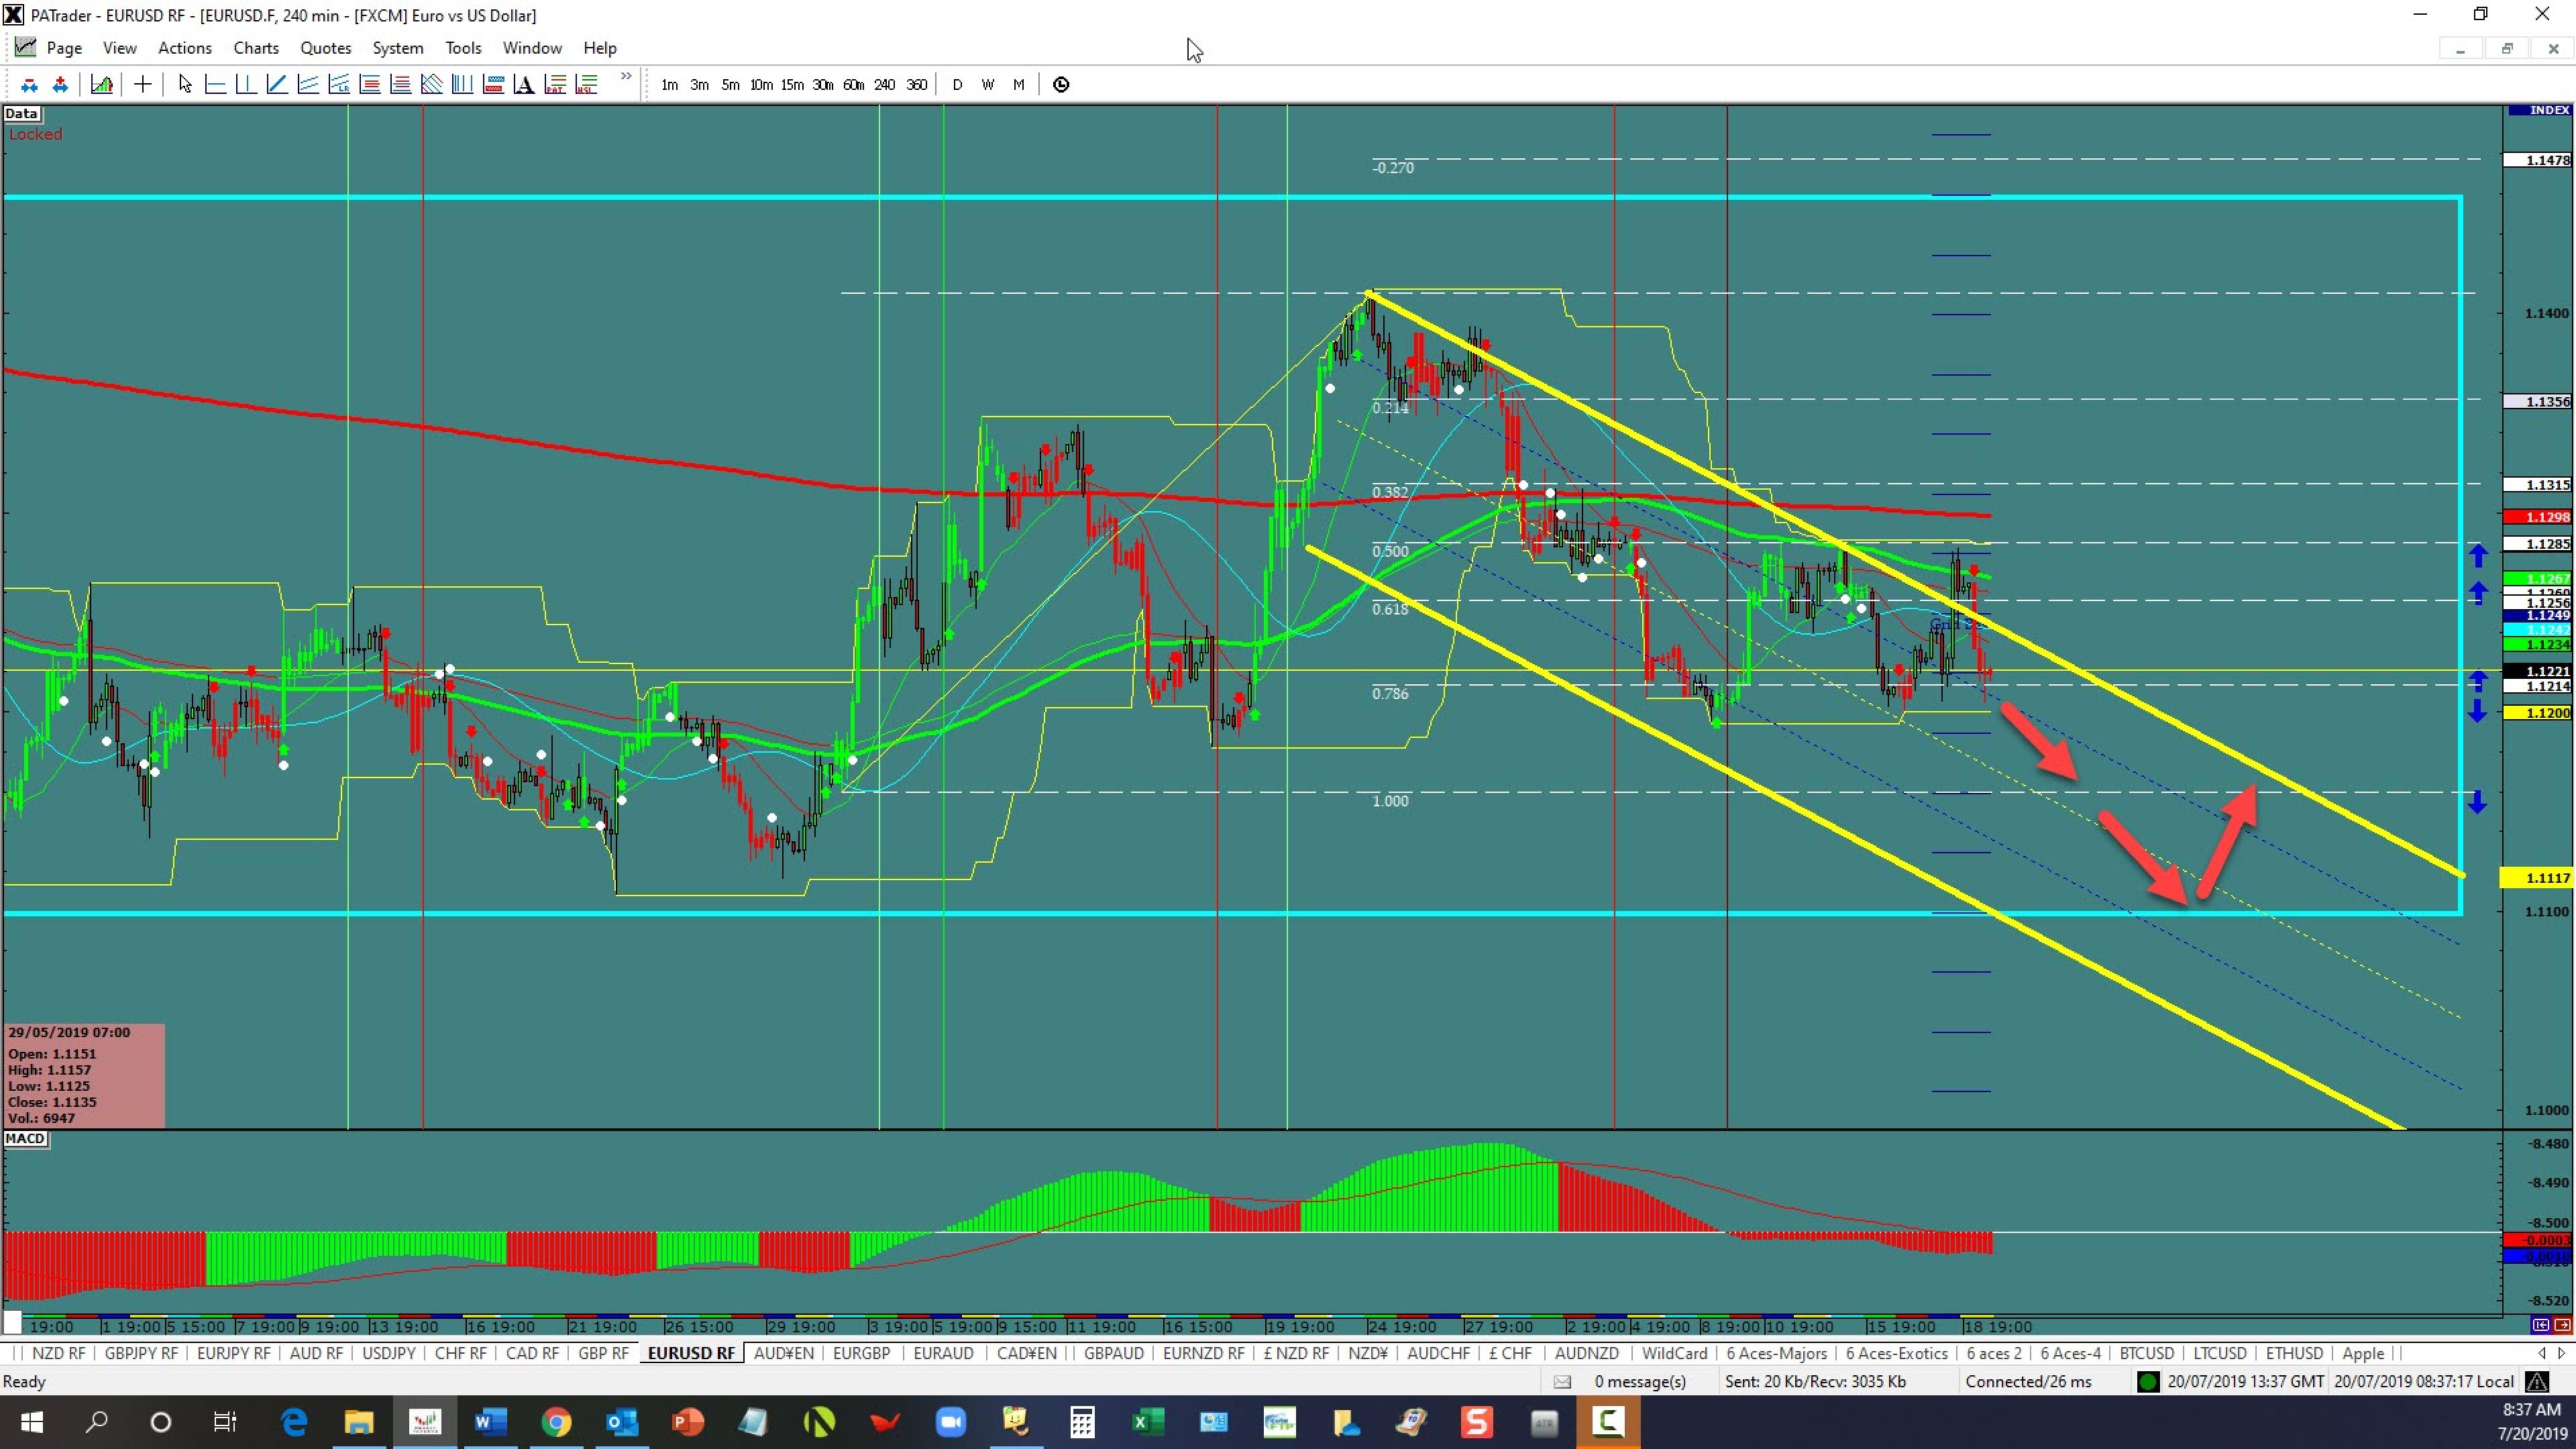Image resolution: width=2576 pixels, height=1449 pixels.
Task: Switch chart to 3m timeframe
Action: (700, 85)
